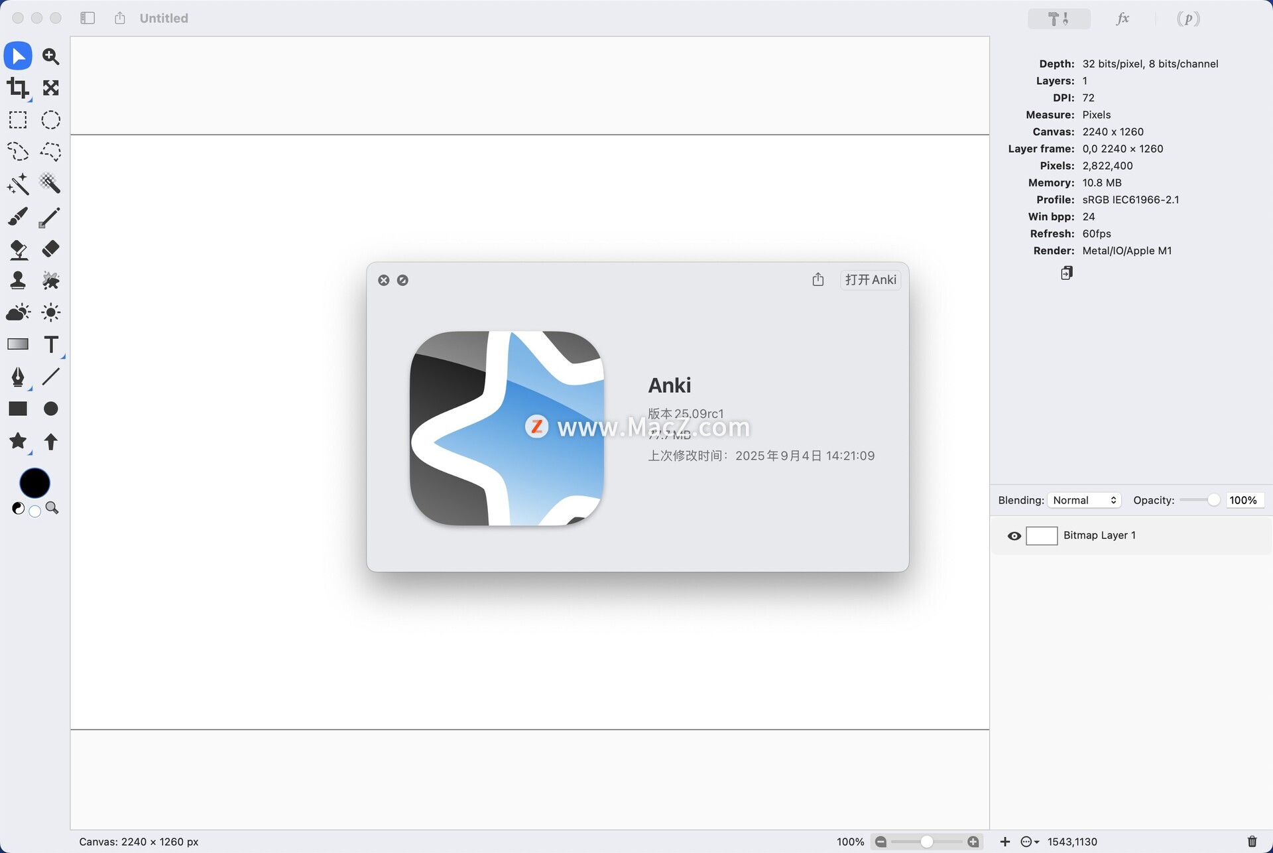Click the black foreground color swatch
The height and width of the screenshot is (853, 1273).
click(x=34, y=482)
